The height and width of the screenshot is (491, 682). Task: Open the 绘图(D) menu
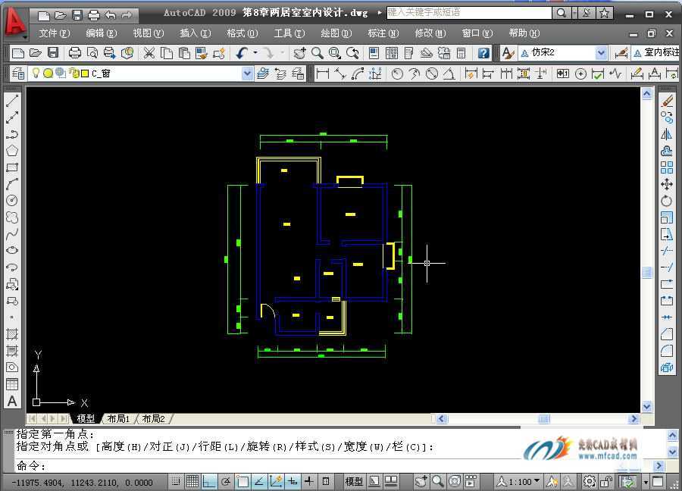pos(336,33)
